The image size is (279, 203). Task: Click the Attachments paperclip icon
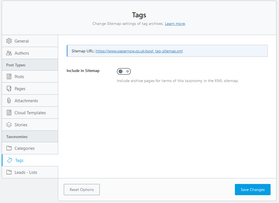click(x=9, y=101)
